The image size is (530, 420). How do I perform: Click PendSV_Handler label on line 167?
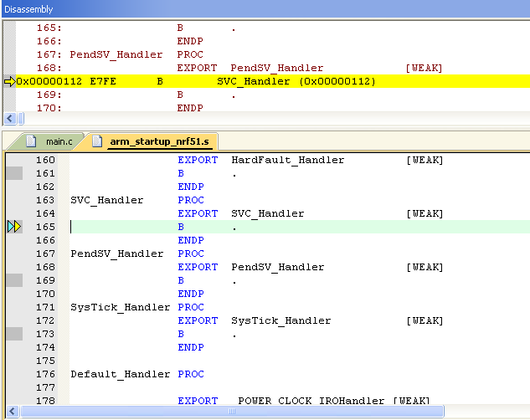pos(117,254)
